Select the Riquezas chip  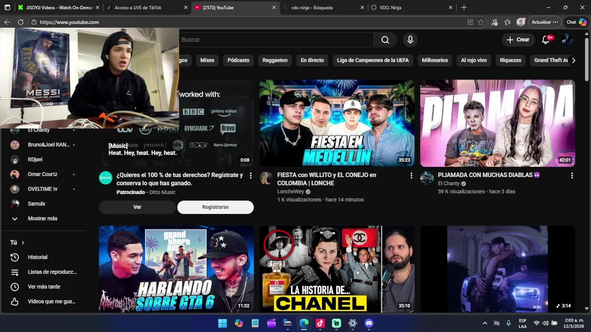point(510,60)
